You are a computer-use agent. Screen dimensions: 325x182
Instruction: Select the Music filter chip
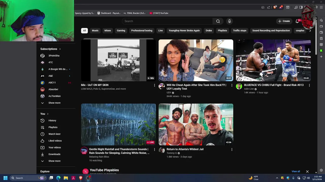pos(95,31)
